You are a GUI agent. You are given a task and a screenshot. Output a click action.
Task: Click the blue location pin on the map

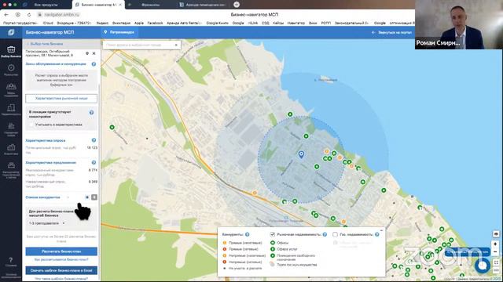pos(301,155)
